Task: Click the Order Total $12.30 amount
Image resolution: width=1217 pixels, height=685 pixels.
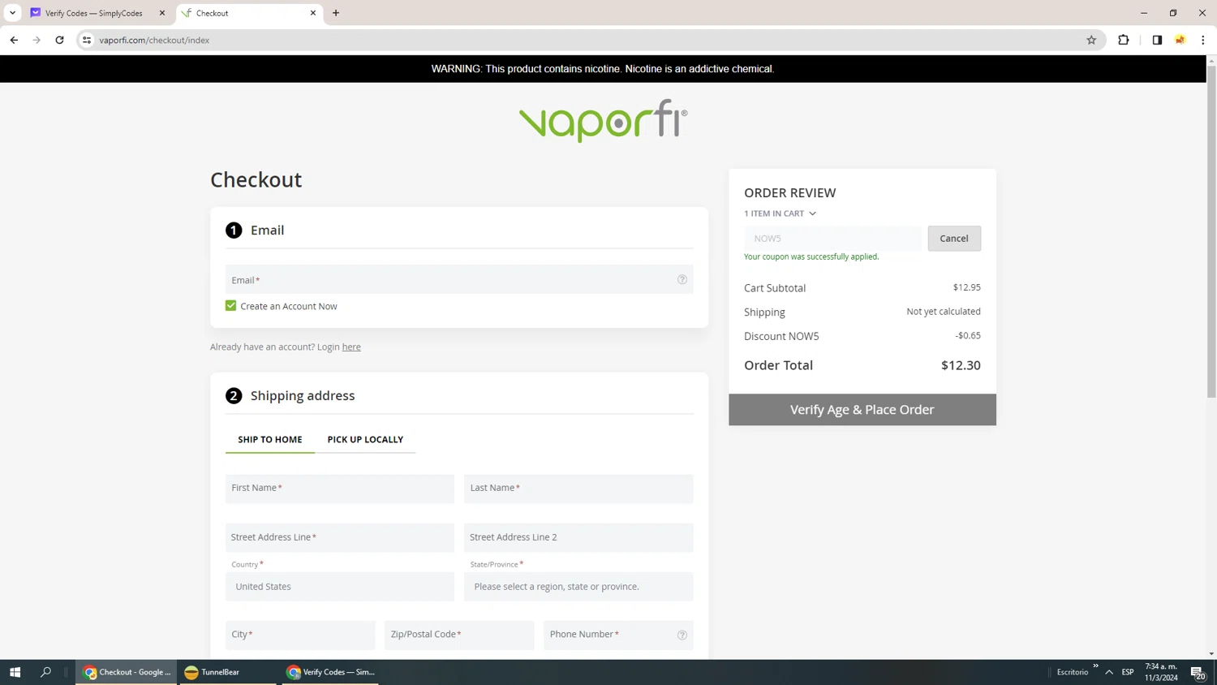Action: [961, 365]
